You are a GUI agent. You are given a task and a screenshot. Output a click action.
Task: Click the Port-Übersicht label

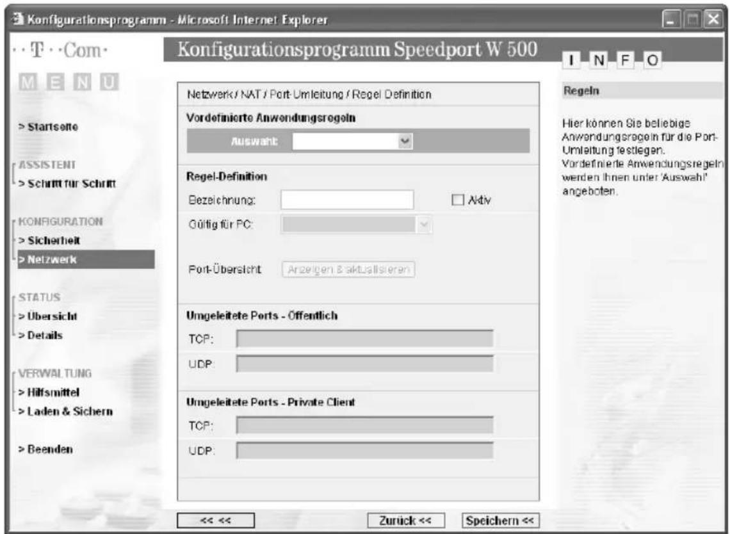pos(224,270)
